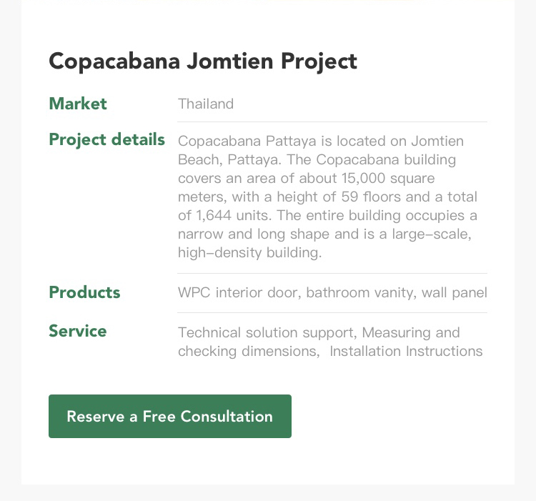Select the Project details label
The image size is (536, 501).
click(x=107, y=140)
